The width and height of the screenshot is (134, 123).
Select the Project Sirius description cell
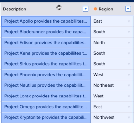[x=46, y=64]
